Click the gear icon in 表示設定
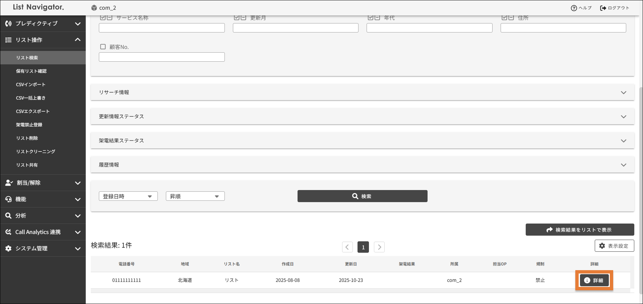643x304 pixels. pos(602,246)
